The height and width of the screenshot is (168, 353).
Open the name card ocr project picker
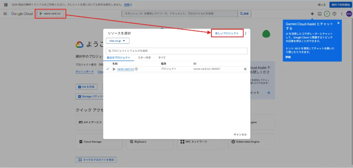click(50, 14)
